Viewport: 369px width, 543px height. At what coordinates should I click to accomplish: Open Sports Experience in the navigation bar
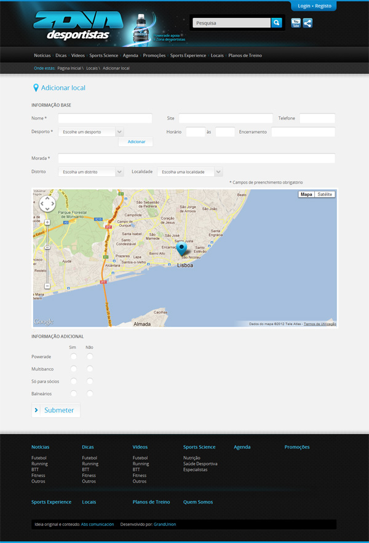[x=188, y=55]
